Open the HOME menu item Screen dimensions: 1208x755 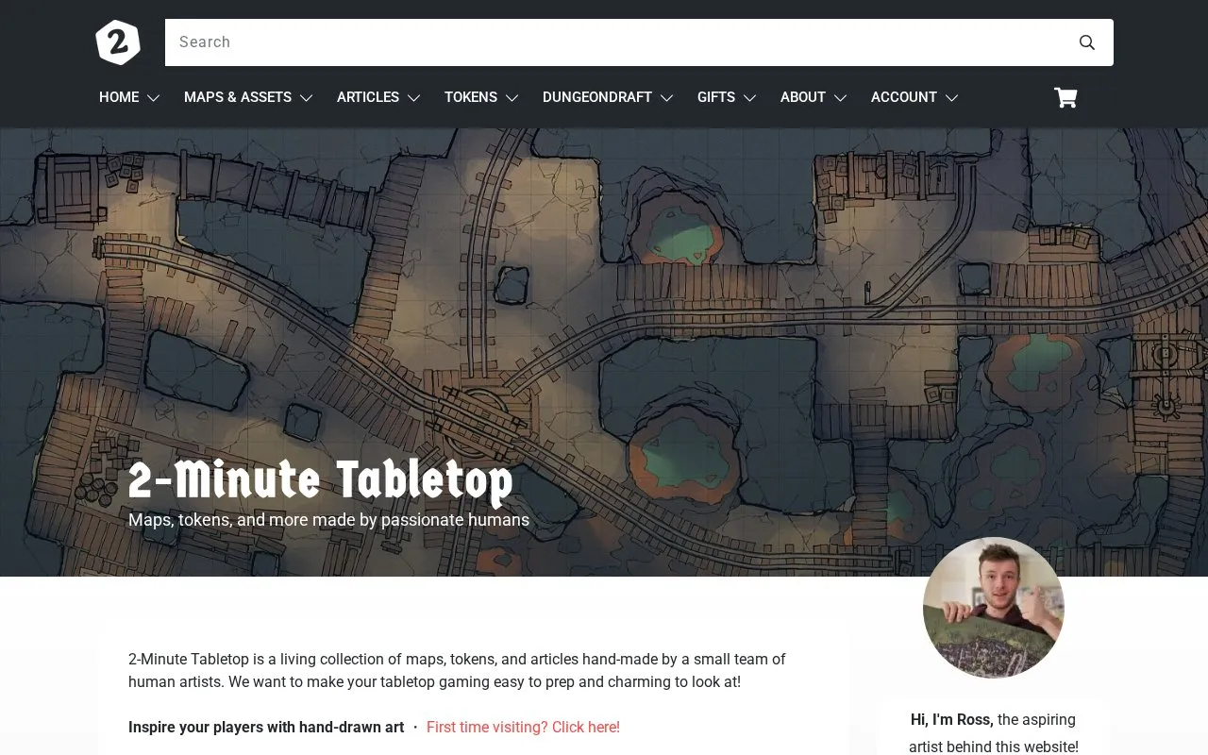click(x=119, y=97)
